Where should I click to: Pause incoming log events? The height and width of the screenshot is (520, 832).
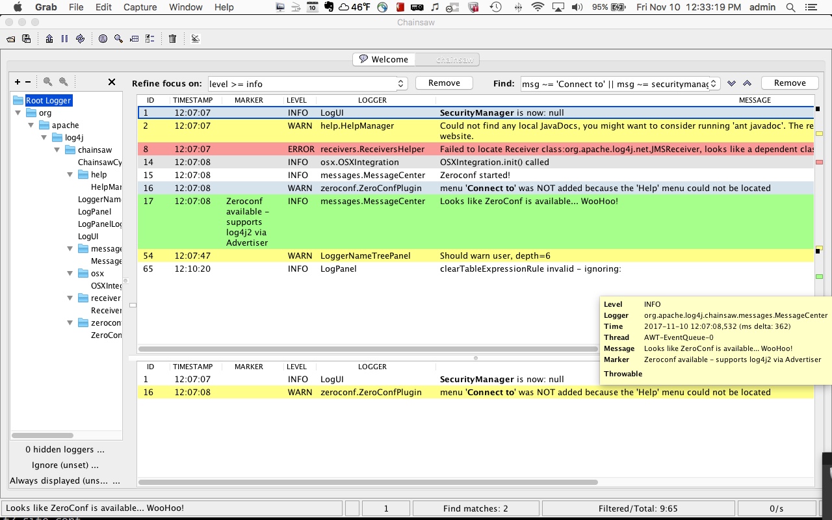click(64, 39)
